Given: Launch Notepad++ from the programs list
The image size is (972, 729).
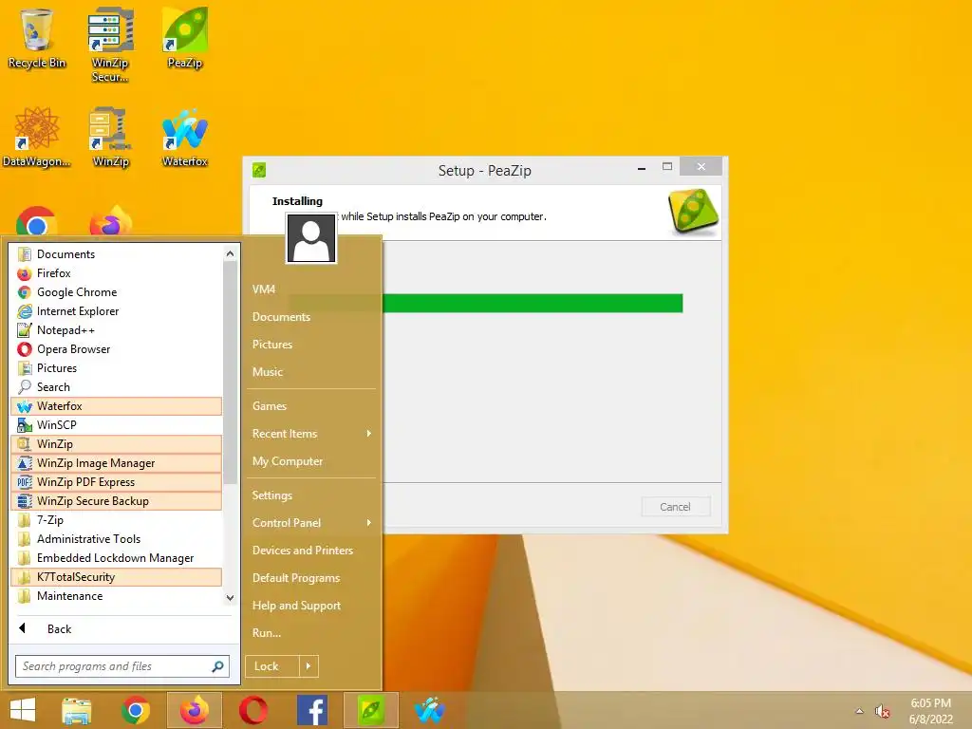Looking at the screenshot, I should point(117,330).
